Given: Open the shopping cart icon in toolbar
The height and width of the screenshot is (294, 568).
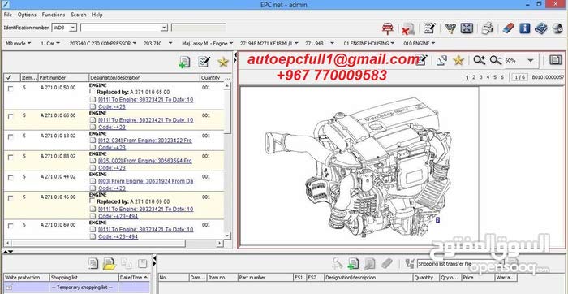Looking at the screenshot, I should coord(450,28).
